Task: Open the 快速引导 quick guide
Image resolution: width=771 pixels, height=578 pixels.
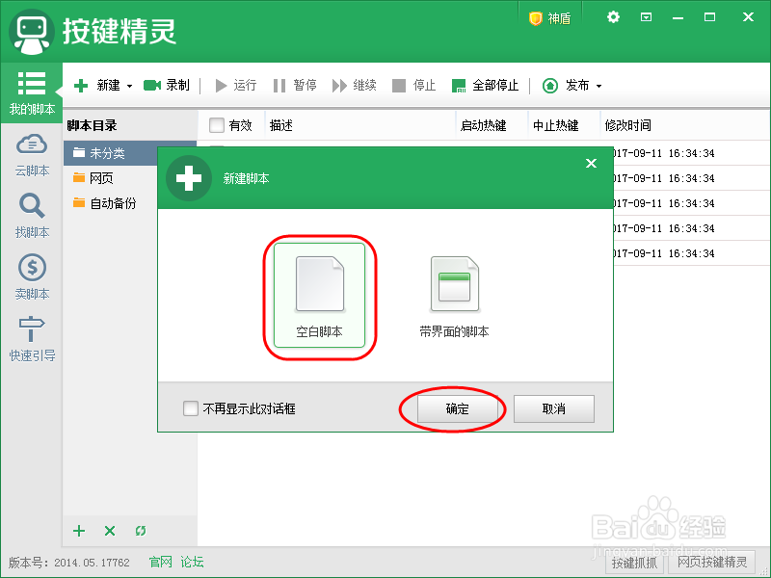Action: coord(32,339)
